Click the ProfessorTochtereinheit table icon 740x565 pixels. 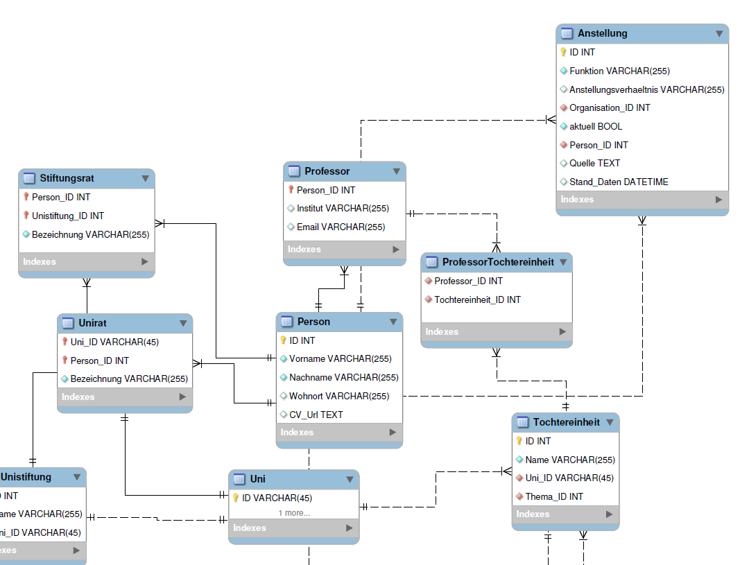[432, 262]
